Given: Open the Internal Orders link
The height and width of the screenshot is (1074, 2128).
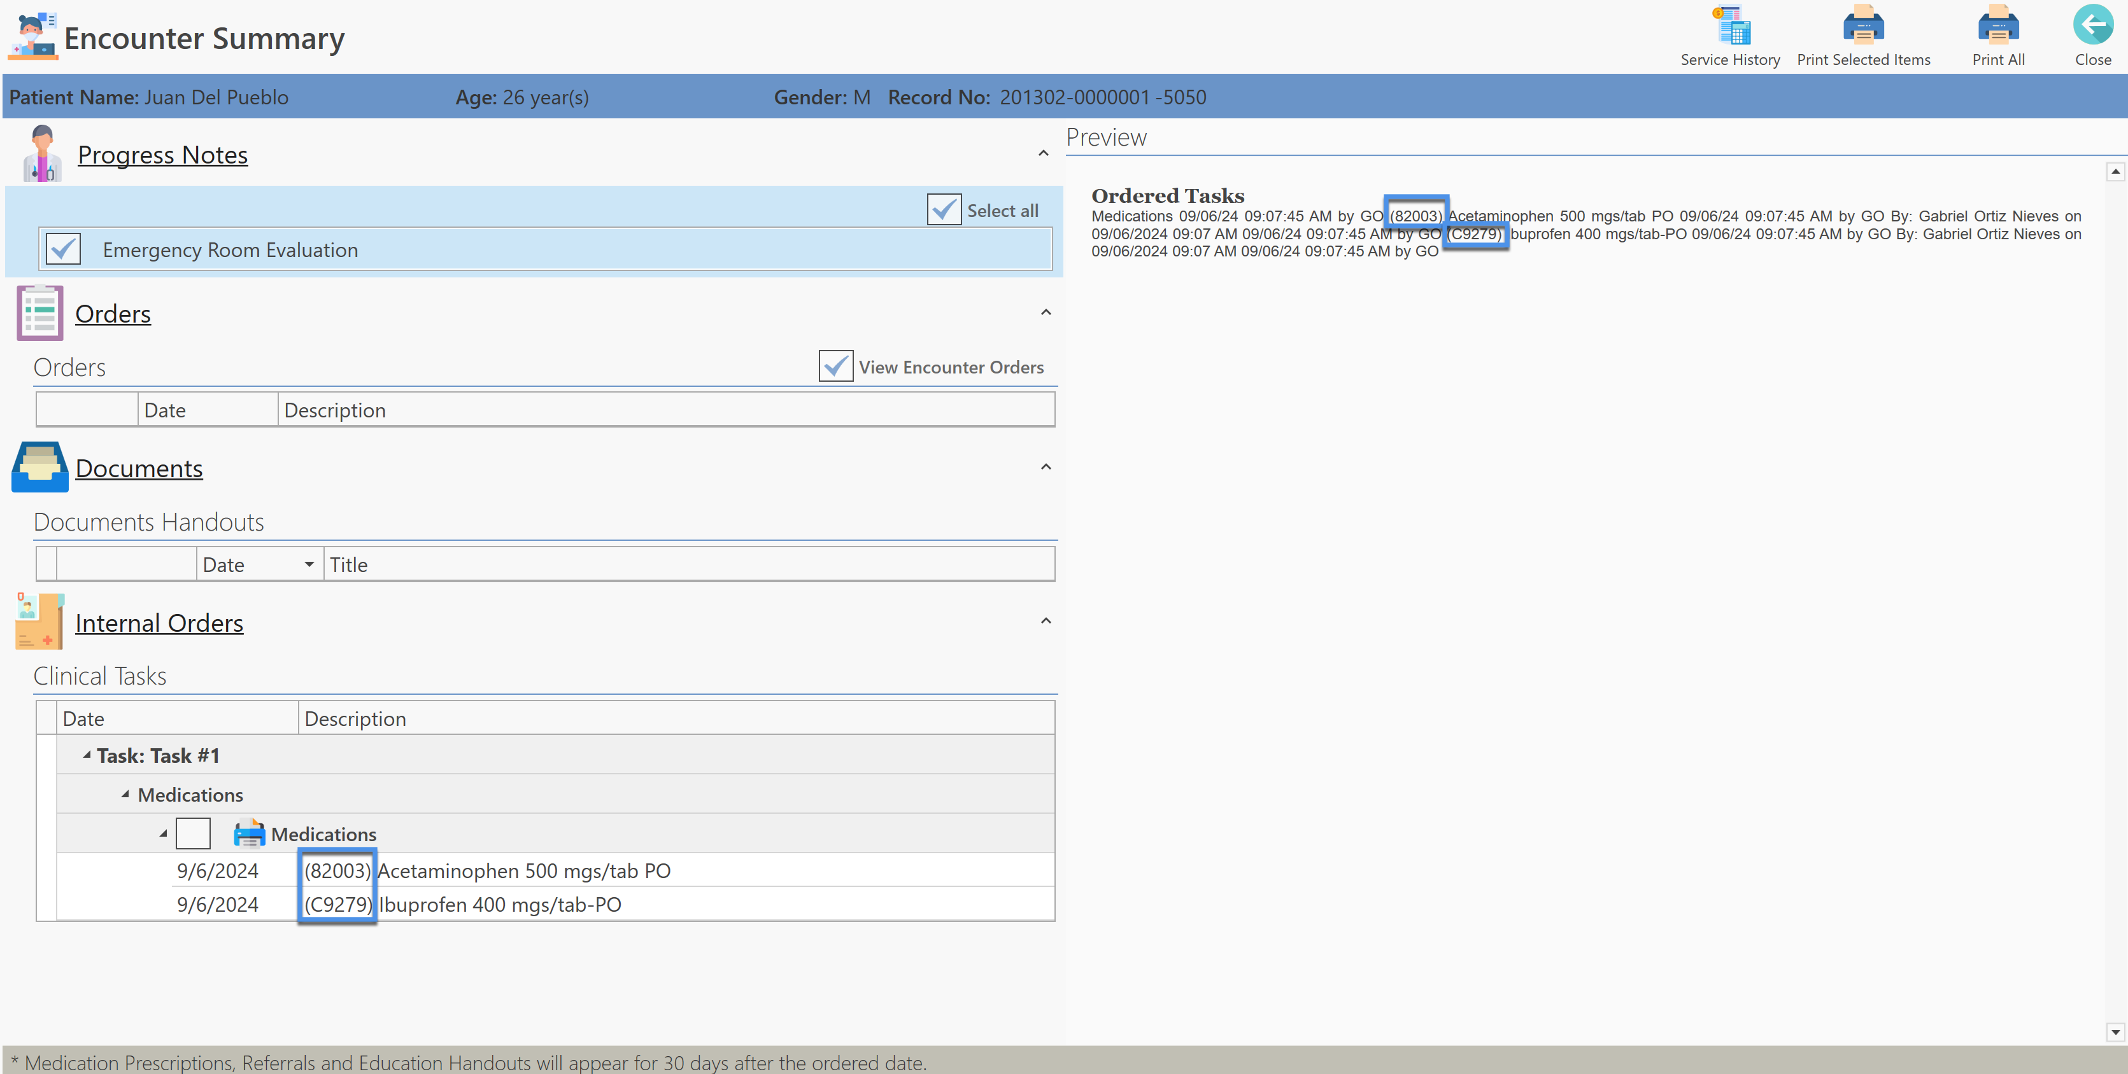Looking at the screenshot, I should (x=159, y=624).
